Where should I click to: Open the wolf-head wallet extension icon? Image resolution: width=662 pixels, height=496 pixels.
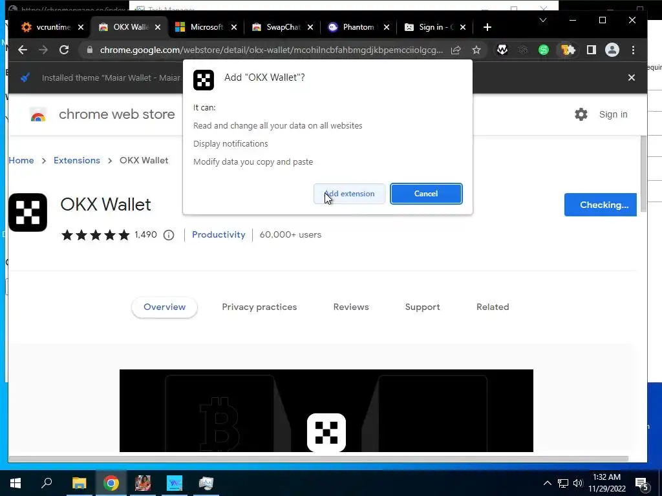point(502,50)
